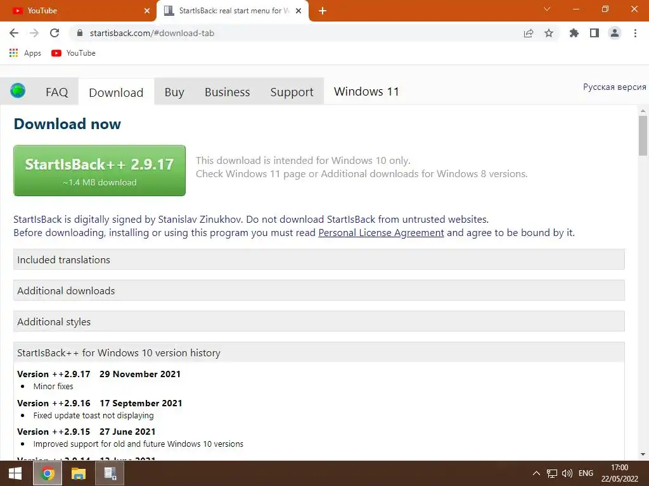Click the installer taskbar icon
This screenshot has width=649, height=486.
point(110,473)
